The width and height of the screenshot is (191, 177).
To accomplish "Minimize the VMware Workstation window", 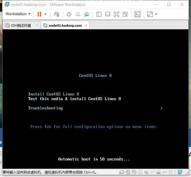I will tap(156, 5).
